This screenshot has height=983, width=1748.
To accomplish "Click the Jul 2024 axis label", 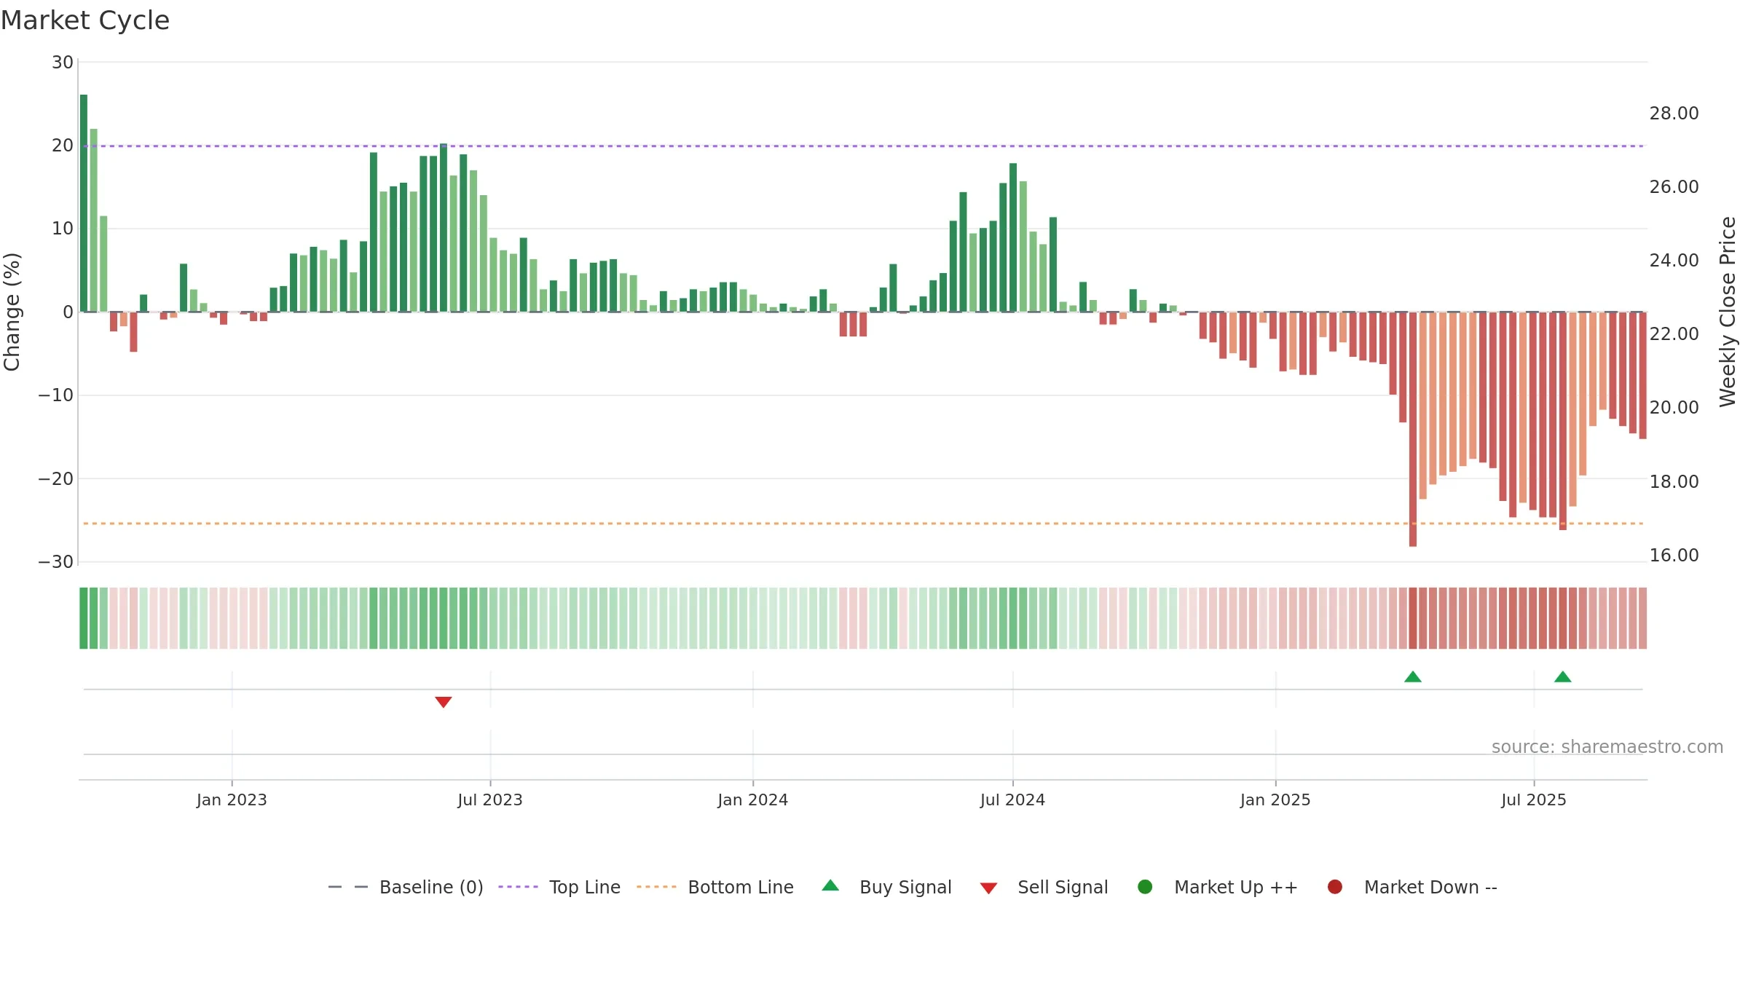I will pos(1012,800).
